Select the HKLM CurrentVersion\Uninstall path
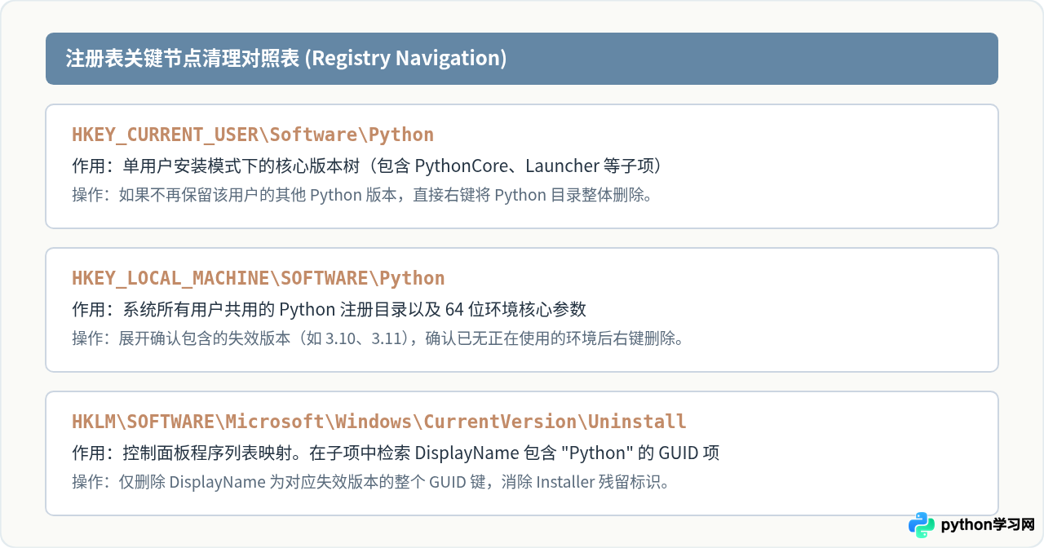The width and height of the screenshot is (1044, 548). click(x=379, y=422)
